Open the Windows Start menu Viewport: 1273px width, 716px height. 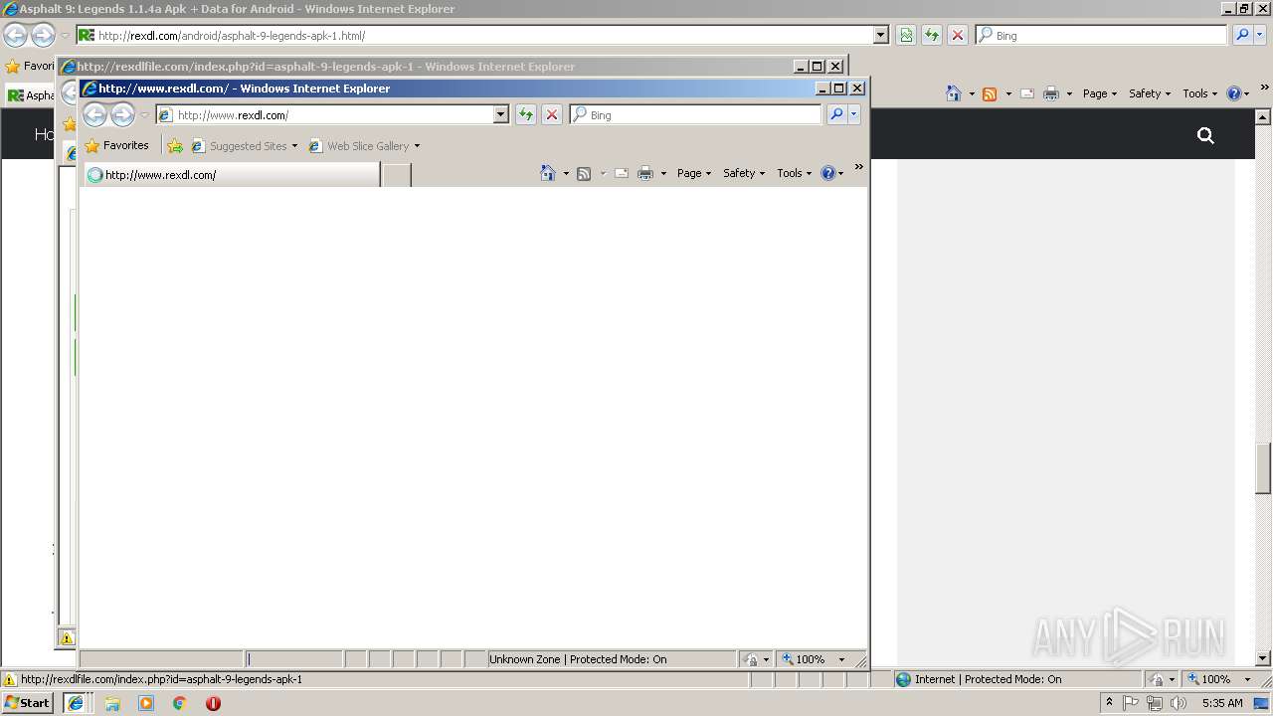[x=27, y=703]
